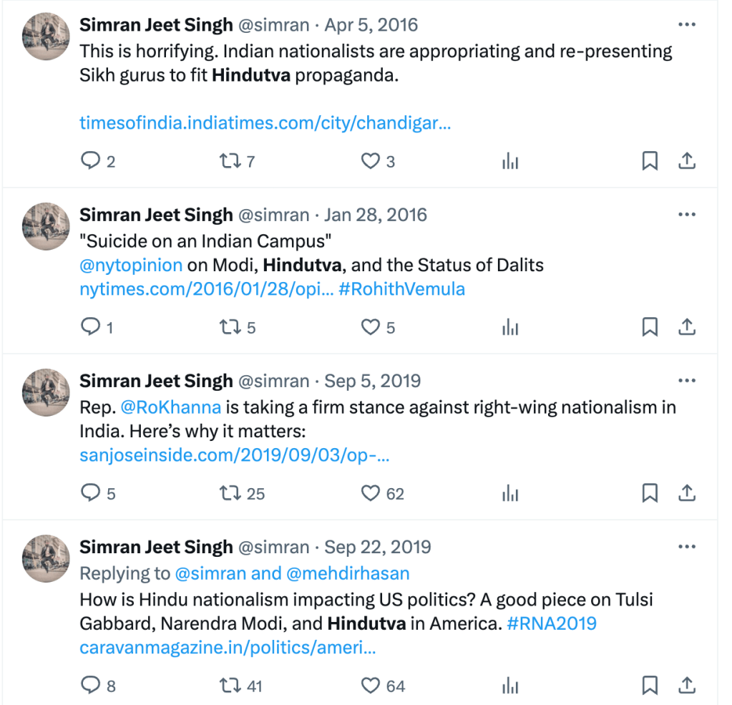
Task: Open the timesofindia.indiatimes.com link
Action: [265, 122]
